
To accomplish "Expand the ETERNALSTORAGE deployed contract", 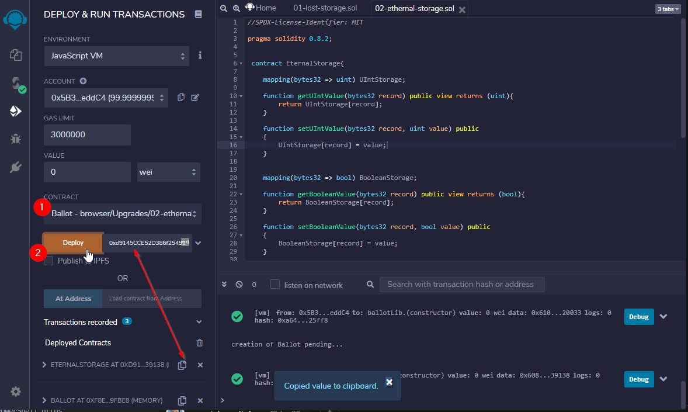I will pos(44,365).
